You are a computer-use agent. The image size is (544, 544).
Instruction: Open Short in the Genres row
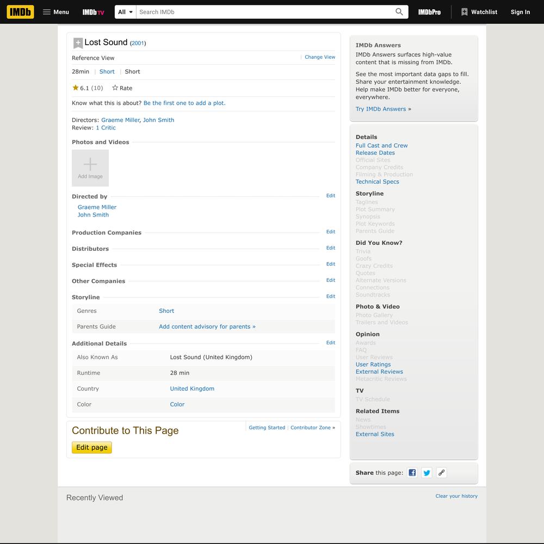coord(166,311)
